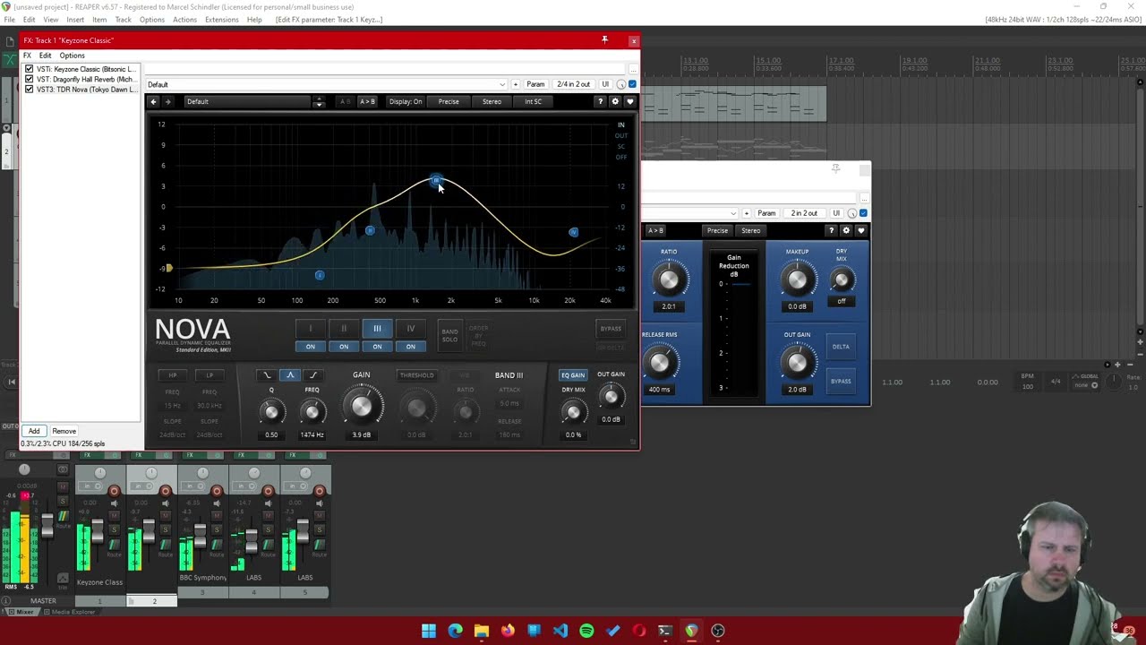Click compressor RATIO knob
This screenshot has width=1146, height=645.
669,280
